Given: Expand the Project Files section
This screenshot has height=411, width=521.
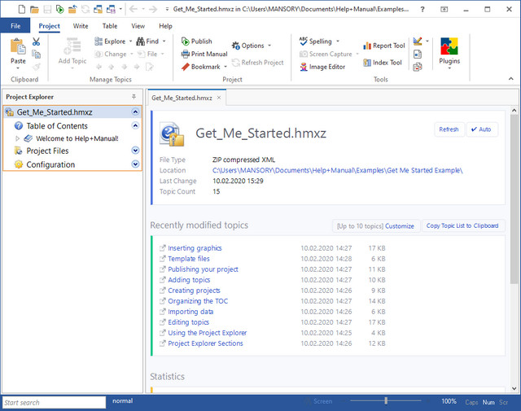Looking at the screenshot, I should pyautogui.click(x=135, y=151).
